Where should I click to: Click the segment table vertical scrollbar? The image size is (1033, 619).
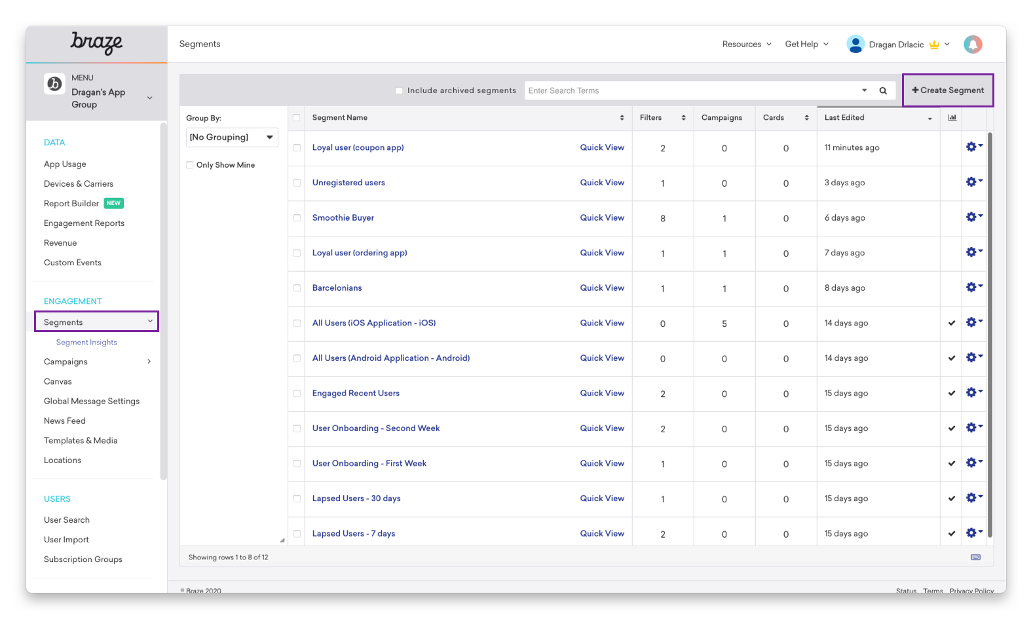pos(990,334)
